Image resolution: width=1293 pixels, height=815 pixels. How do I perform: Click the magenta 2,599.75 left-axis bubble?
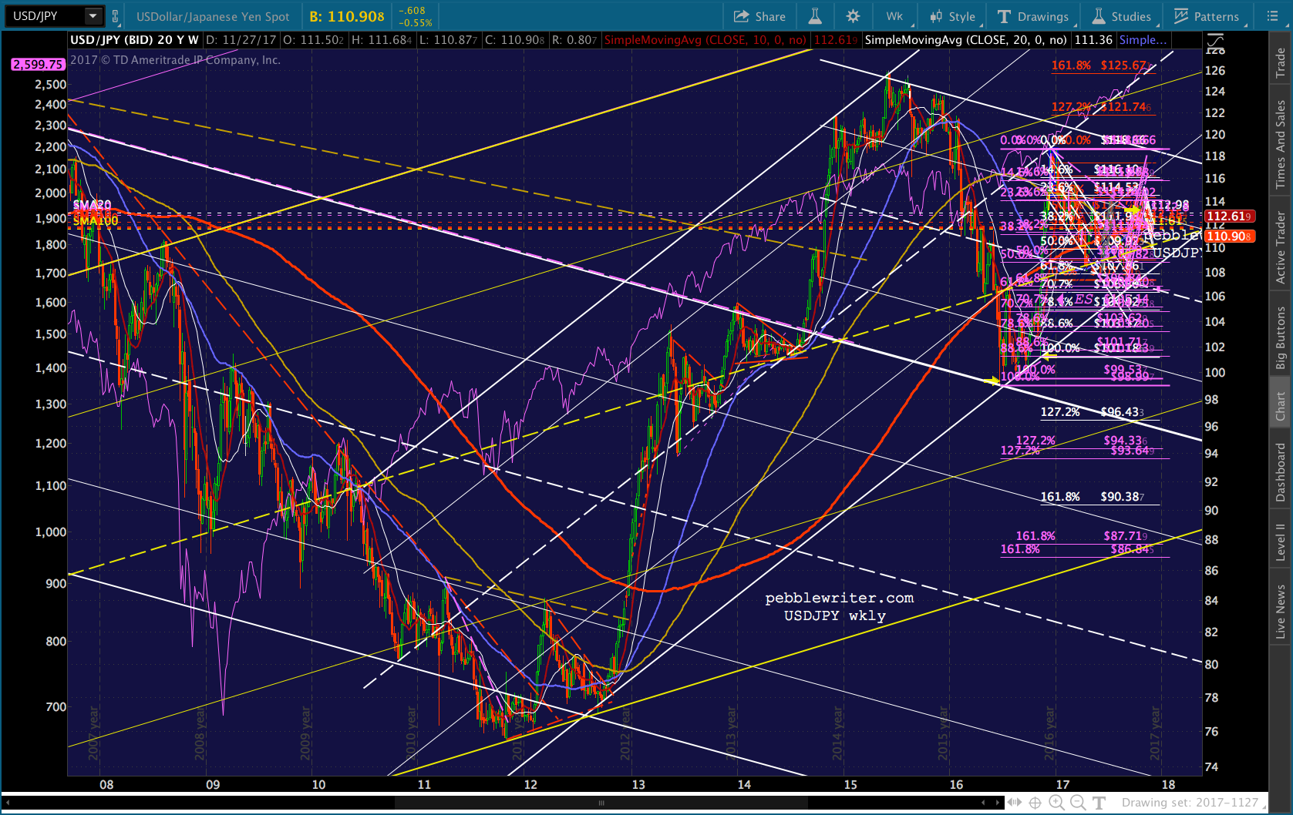[38, 65]
